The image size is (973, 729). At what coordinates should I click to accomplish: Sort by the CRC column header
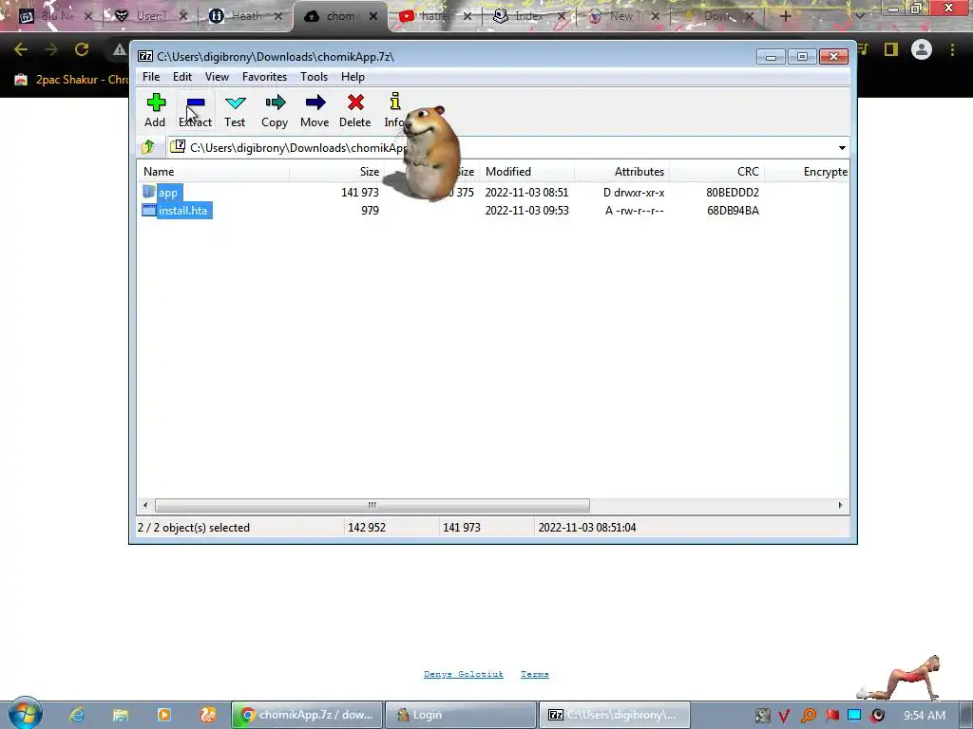pos(716,172)
